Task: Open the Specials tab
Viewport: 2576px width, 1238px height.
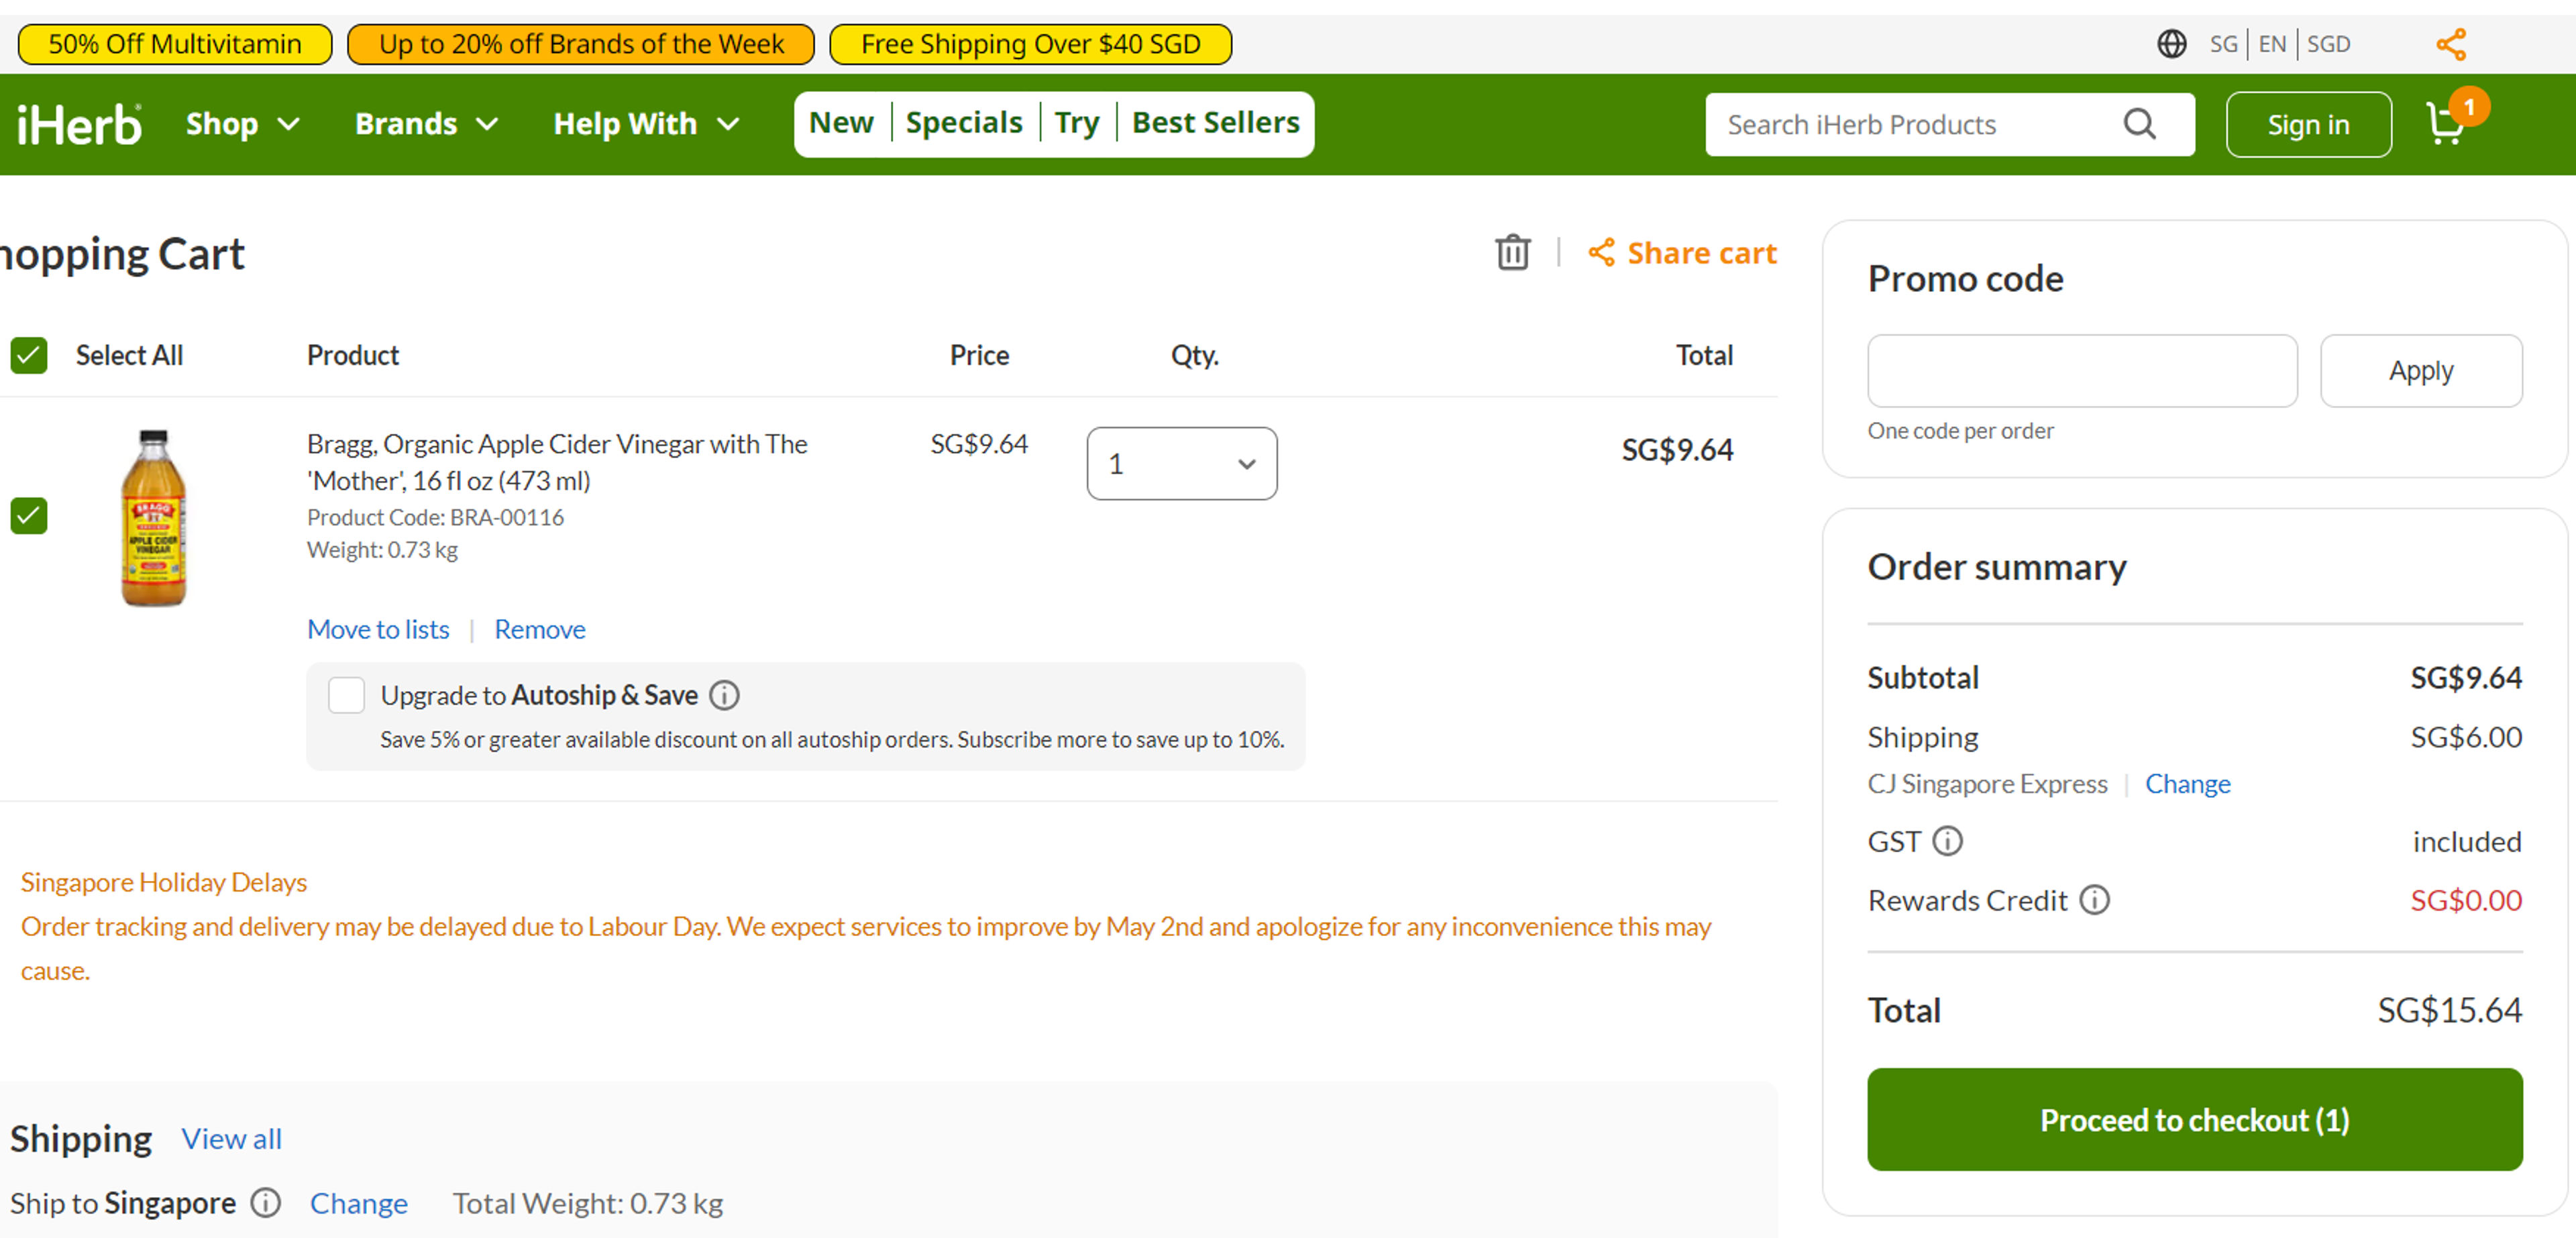Action: (964, 123)
